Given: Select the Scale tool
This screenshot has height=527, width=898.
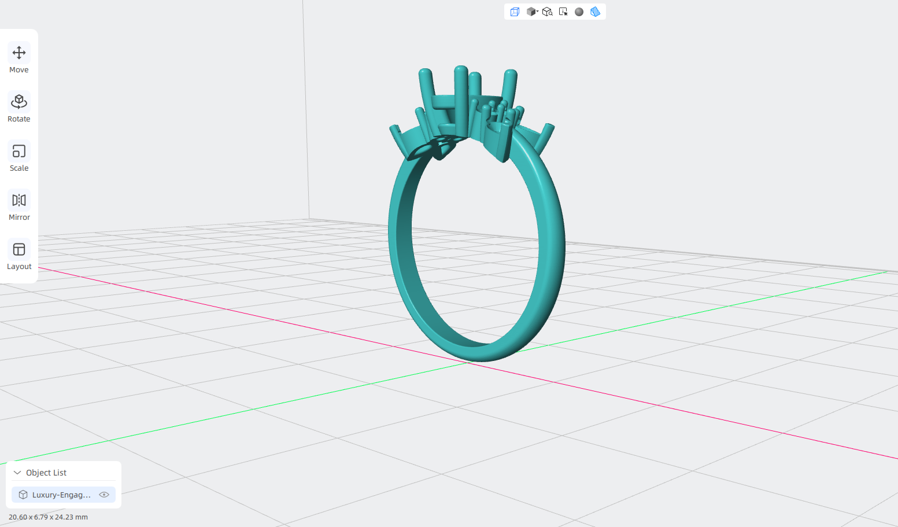Looking at the screenshot, I should [x=19, y=157].
